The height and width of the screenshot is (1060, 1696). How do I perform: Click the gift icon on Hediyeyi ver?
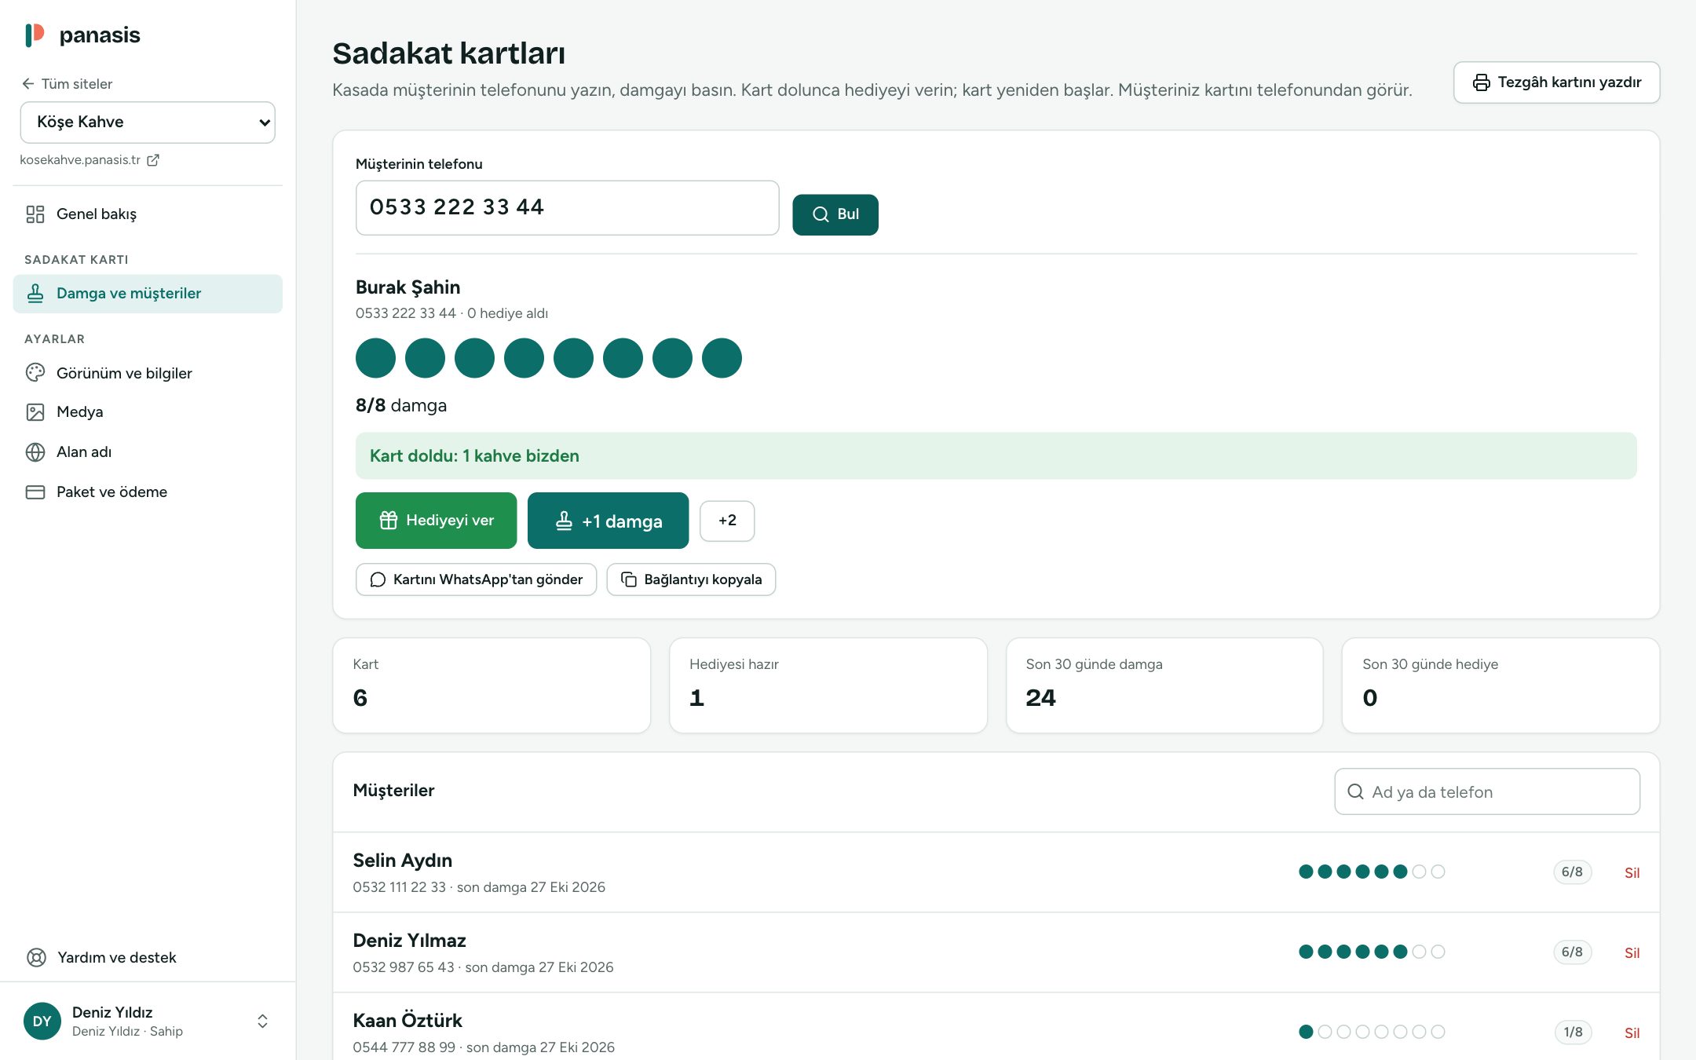[x=389, y=521]
